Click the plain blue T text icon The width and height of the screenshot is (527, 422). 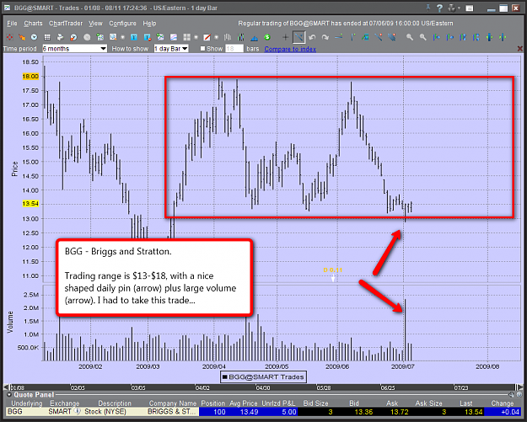(134, 37)
